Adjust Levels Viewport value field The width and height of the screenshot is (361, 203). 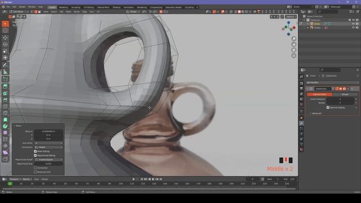pos(340,99)
